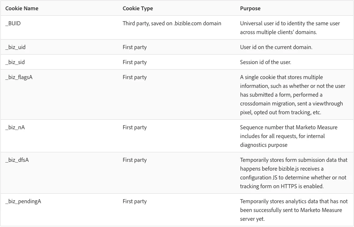The width and height of the screenshot is (354, 227).
Task: Click the Cookie Name column header
Action: 22,8
